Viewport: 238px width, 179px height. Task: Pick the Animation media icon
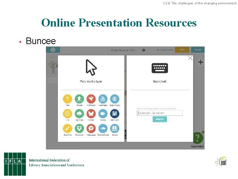click(x=91, y=99)
